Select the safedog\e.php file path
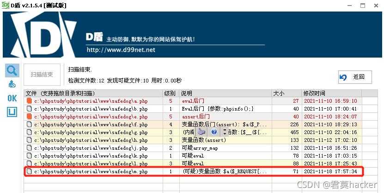The image size is (384, 193). (91, 117)
